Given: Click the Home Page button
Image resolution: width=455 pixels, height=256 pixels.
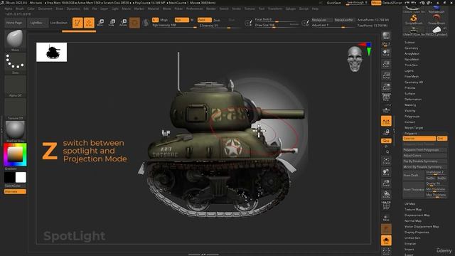Looking at the screenshot, I should pos(14,23).
